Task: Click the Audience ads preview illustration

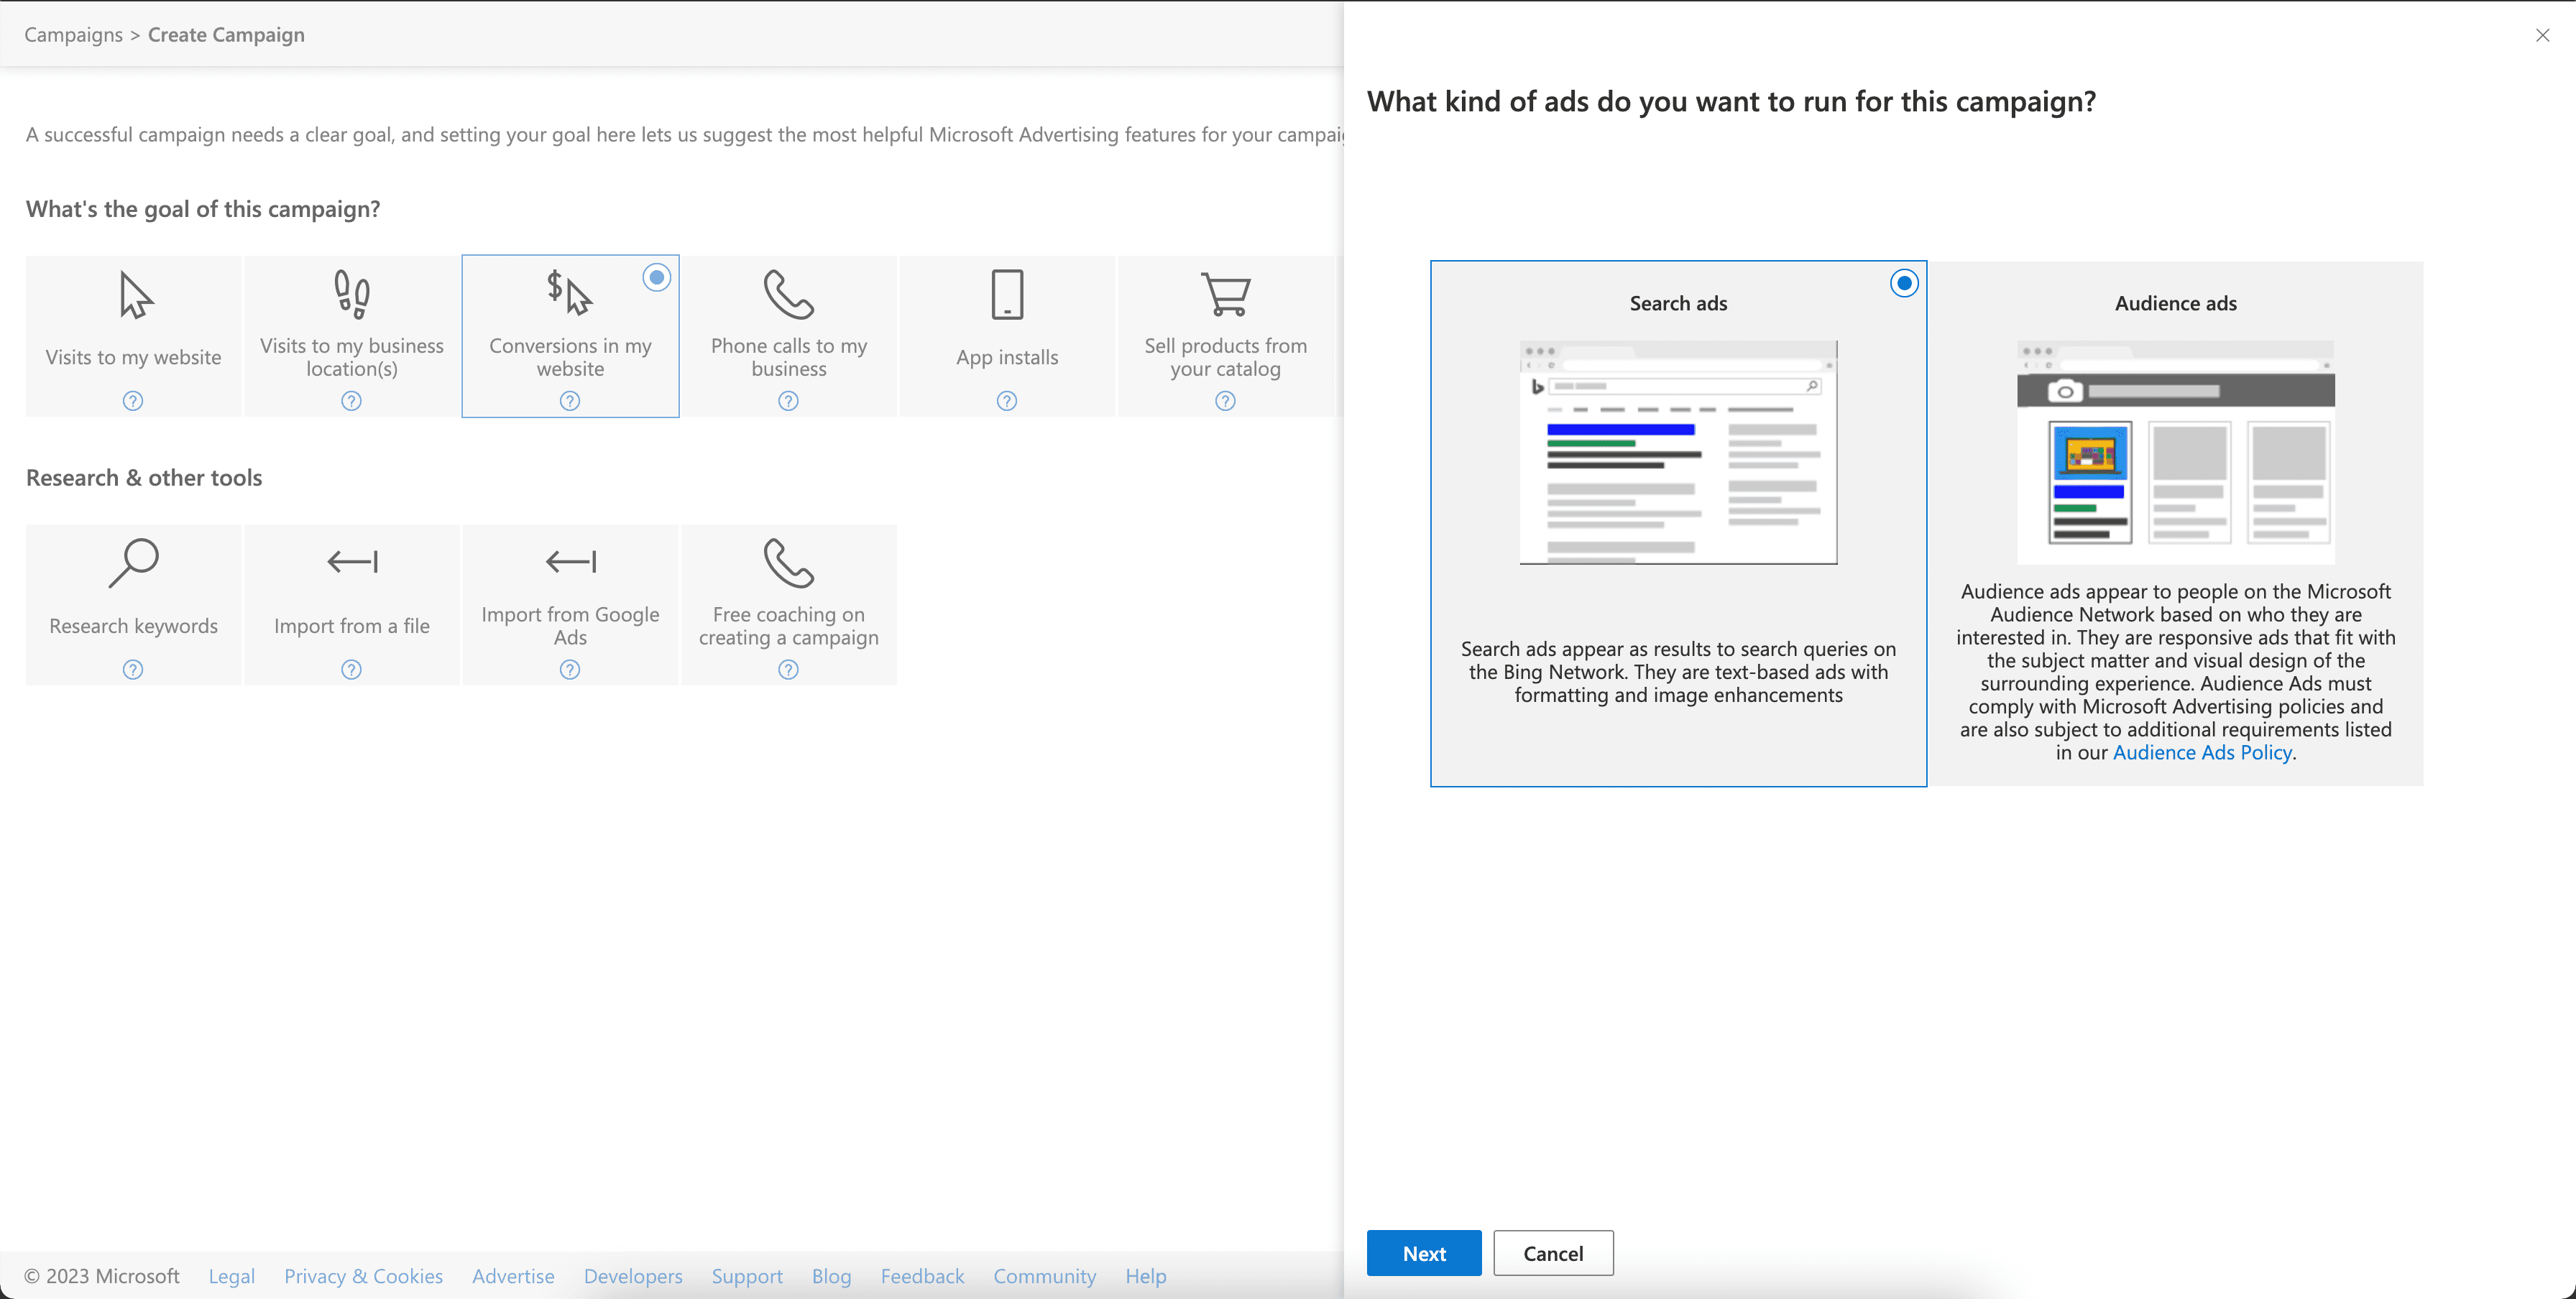Action: pos(2175,453)
